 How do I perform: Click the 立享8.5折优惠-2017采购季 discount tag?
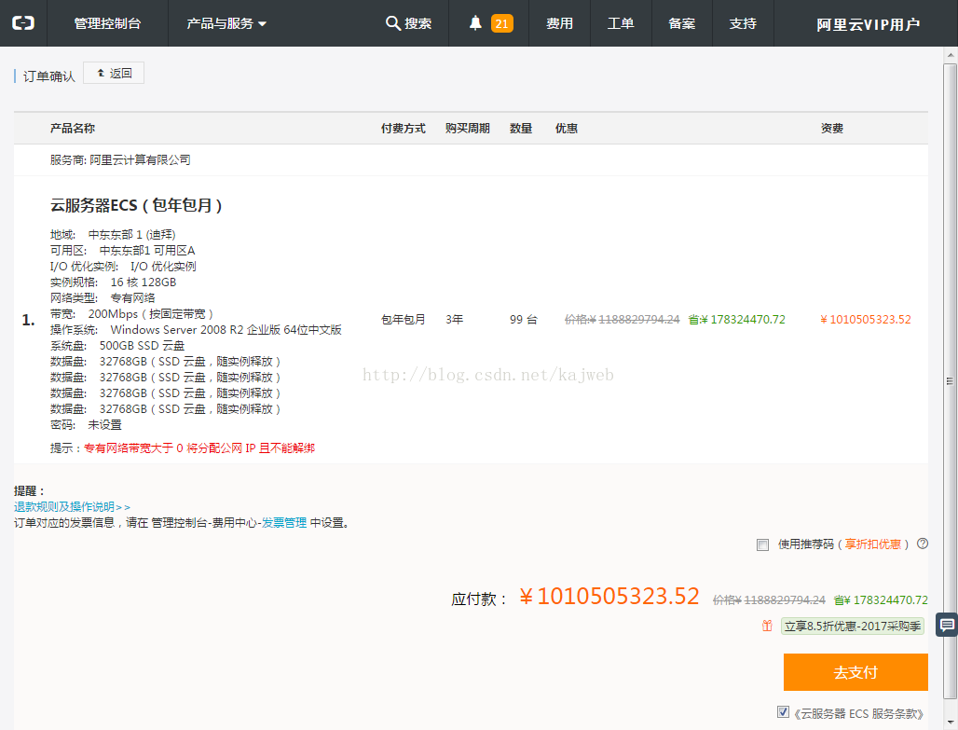click(x=852, y=626)
